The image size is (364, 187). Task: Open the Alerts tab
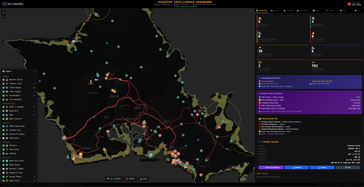pos(275,11)
